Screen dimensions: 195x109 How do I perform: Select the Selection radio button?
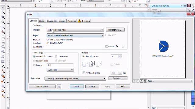[x=56, y=61]
